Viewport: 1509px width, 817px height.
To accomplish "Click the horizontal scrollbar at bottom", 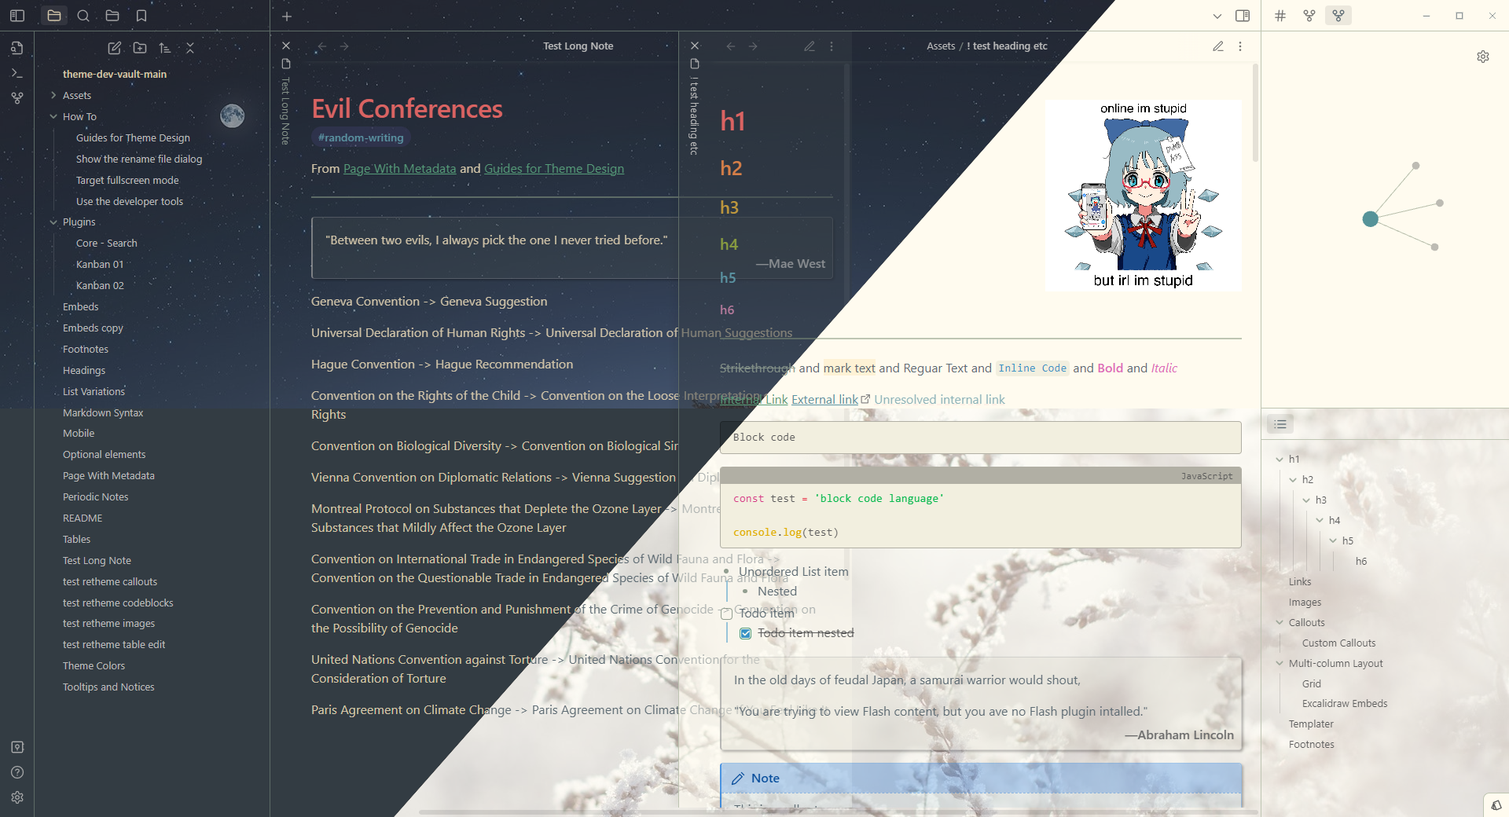I will coord(837,812).
